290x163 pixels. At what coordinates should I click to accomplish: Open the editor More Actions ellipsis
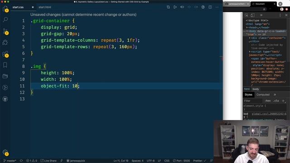[x=217, y=7]
